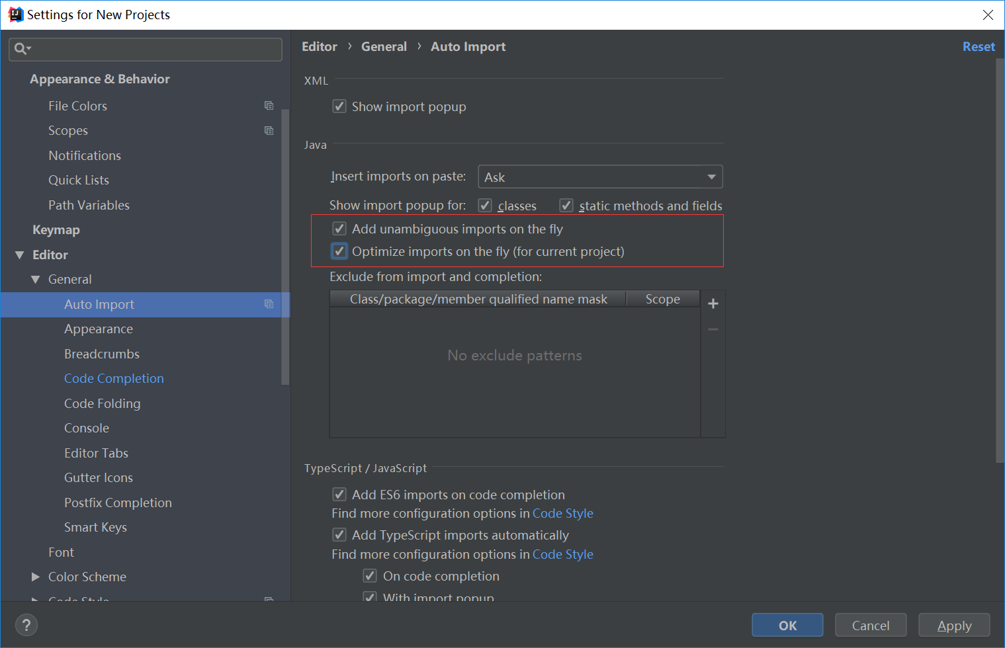
Task: Click the Auto Import breadcrumb
Action: pos(468,46)
